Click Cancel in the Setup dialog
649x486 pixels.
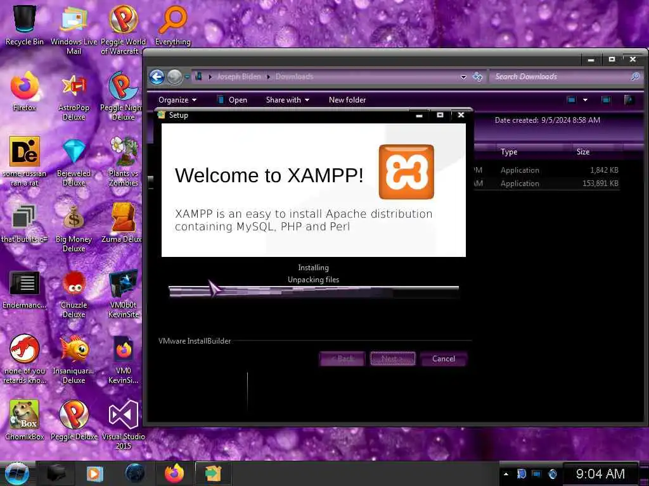[444, 359]
